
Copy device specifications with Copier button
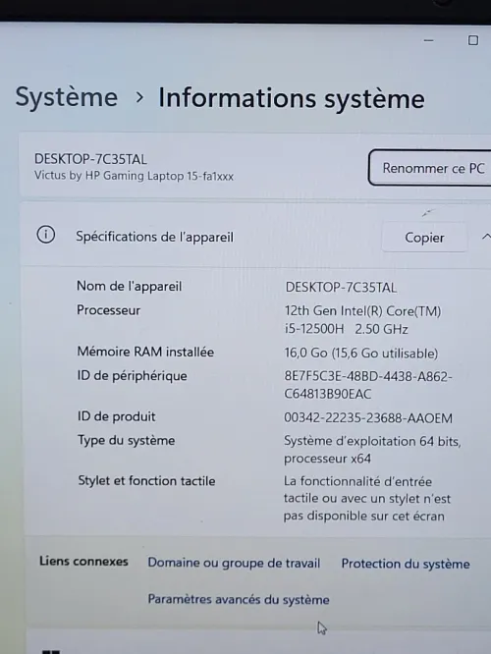click(424, 238)
